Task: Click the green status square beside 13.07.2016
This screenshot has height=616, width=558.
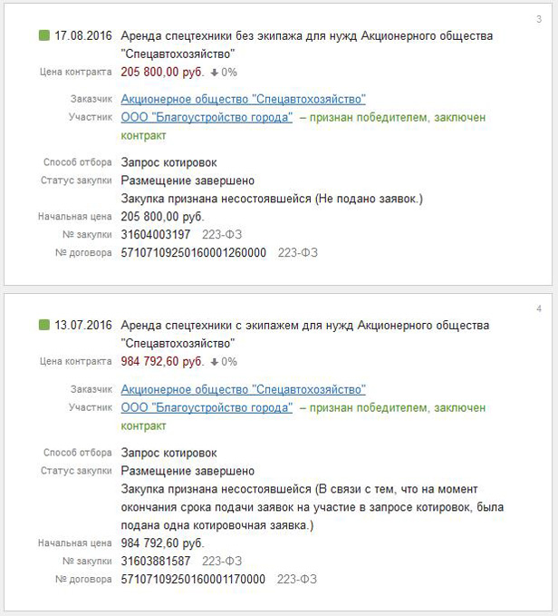Action: (x=43, y=326)
